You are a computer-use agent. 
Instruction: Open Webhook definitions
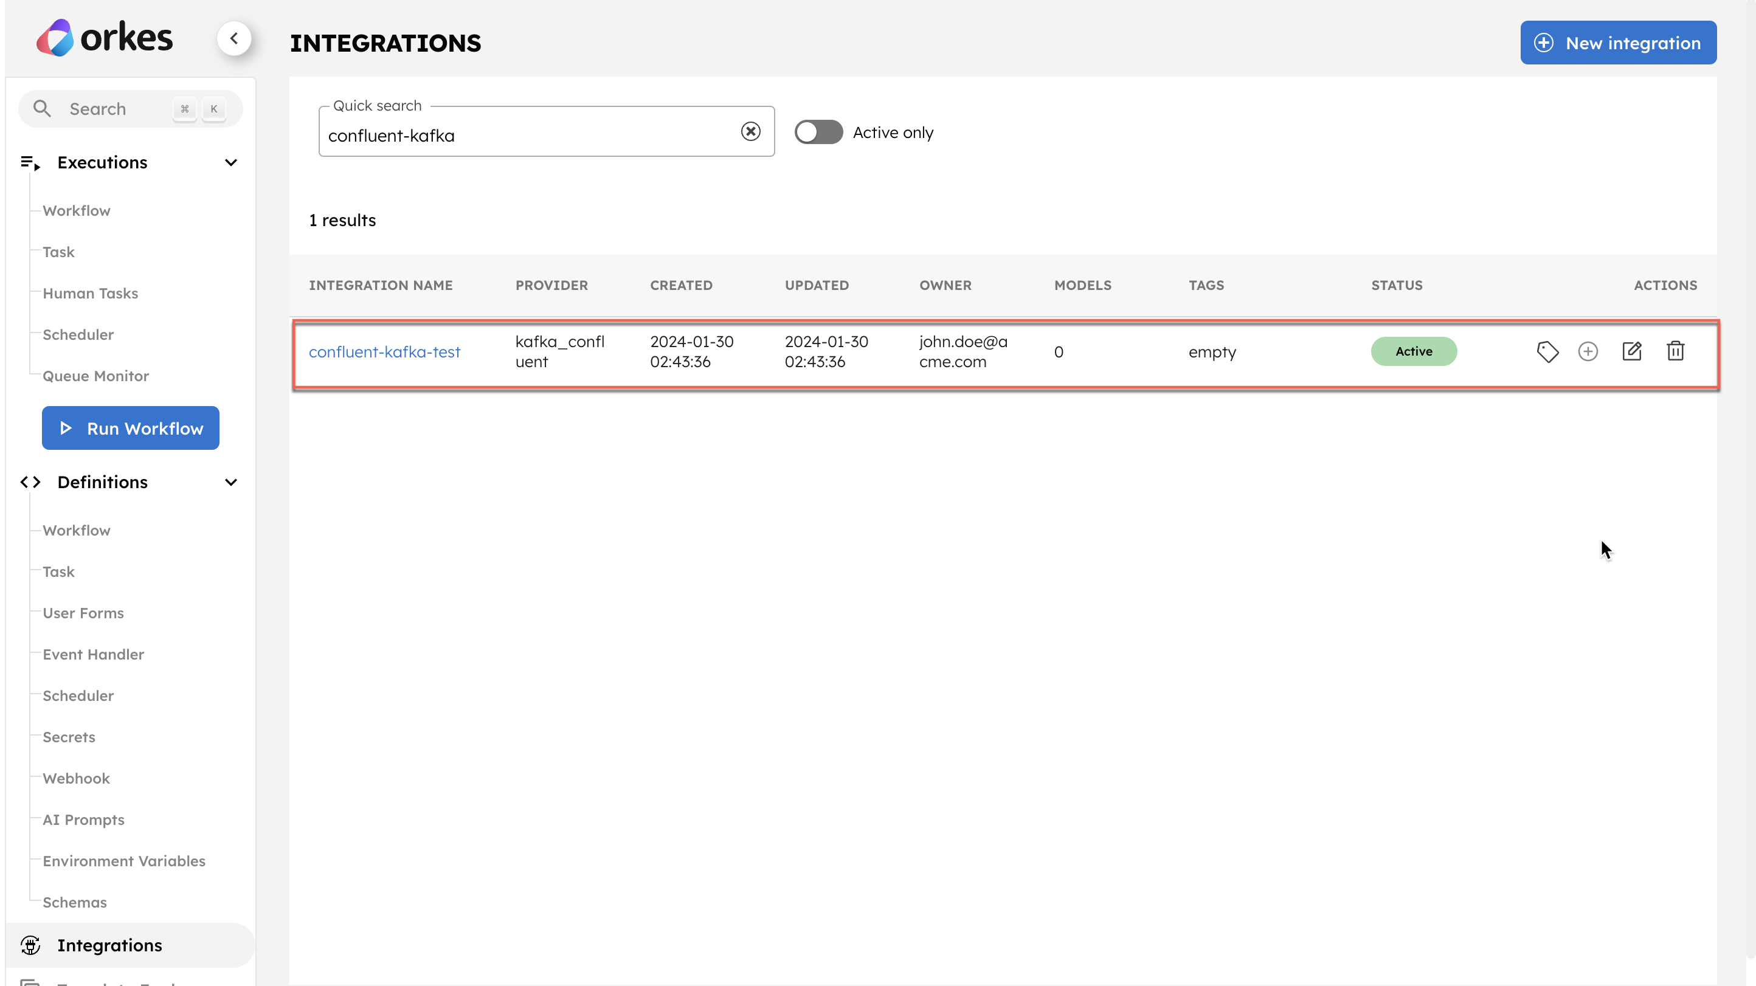click(77, 778)
